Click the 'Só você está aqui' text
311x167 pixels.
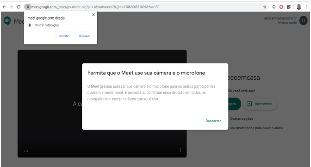pos(242,91)
